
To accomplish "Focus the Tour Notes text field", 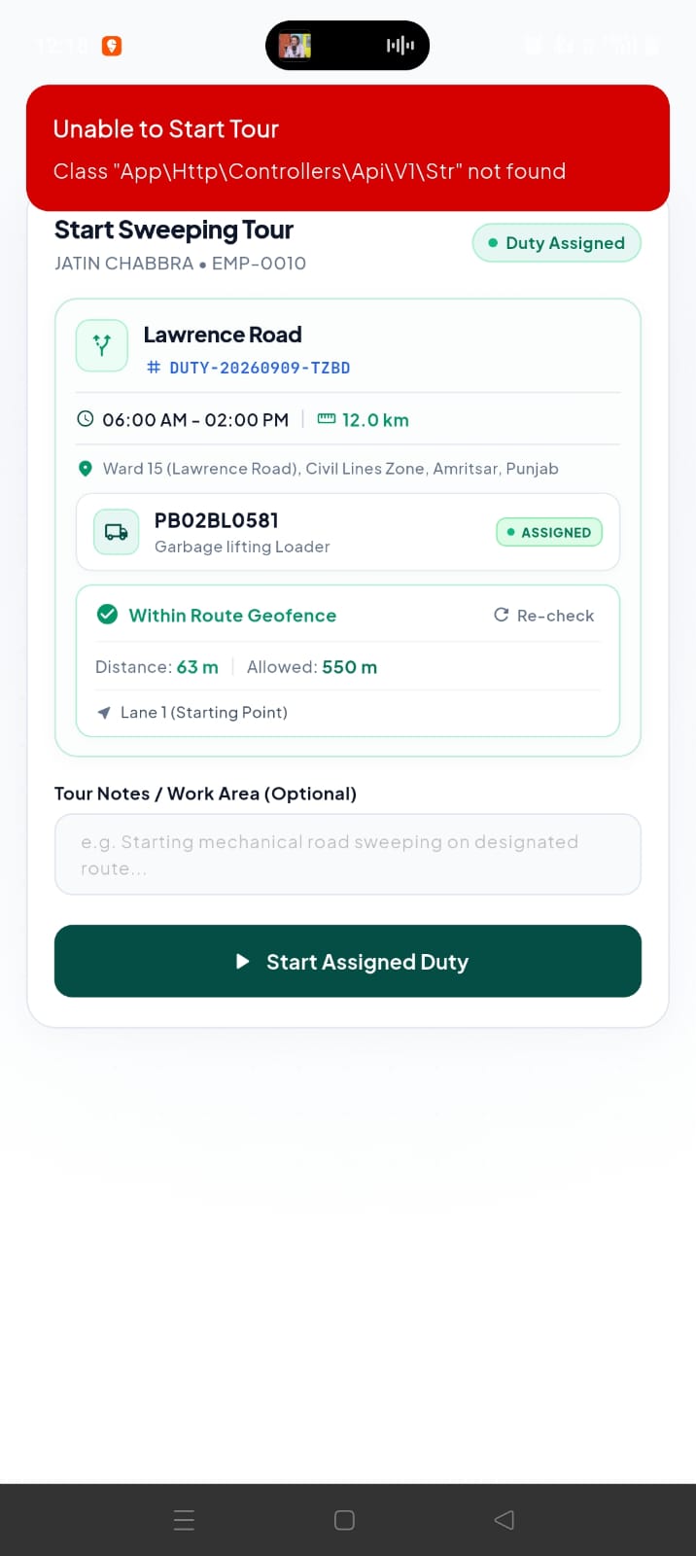I will tap(348, 854).
